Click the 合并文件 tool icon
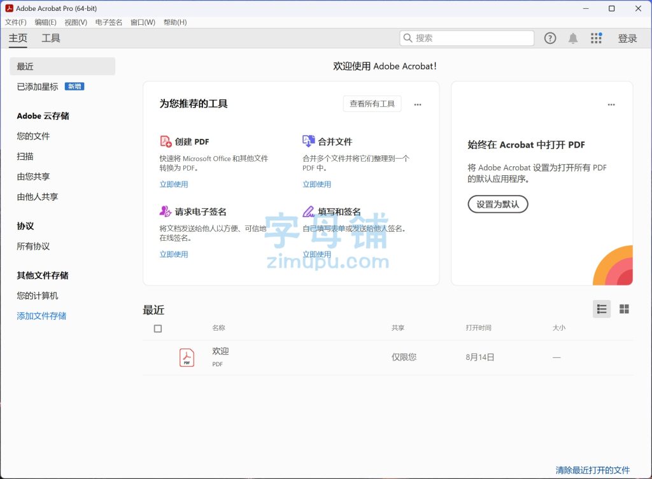This screenshot has width=652, height=479. pyautogui.click(x=309, y=141)
